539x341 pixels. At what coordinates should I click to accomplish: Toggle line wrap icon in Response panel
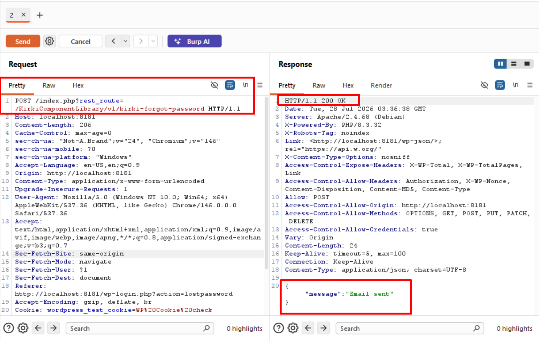[x=500, y=85]
